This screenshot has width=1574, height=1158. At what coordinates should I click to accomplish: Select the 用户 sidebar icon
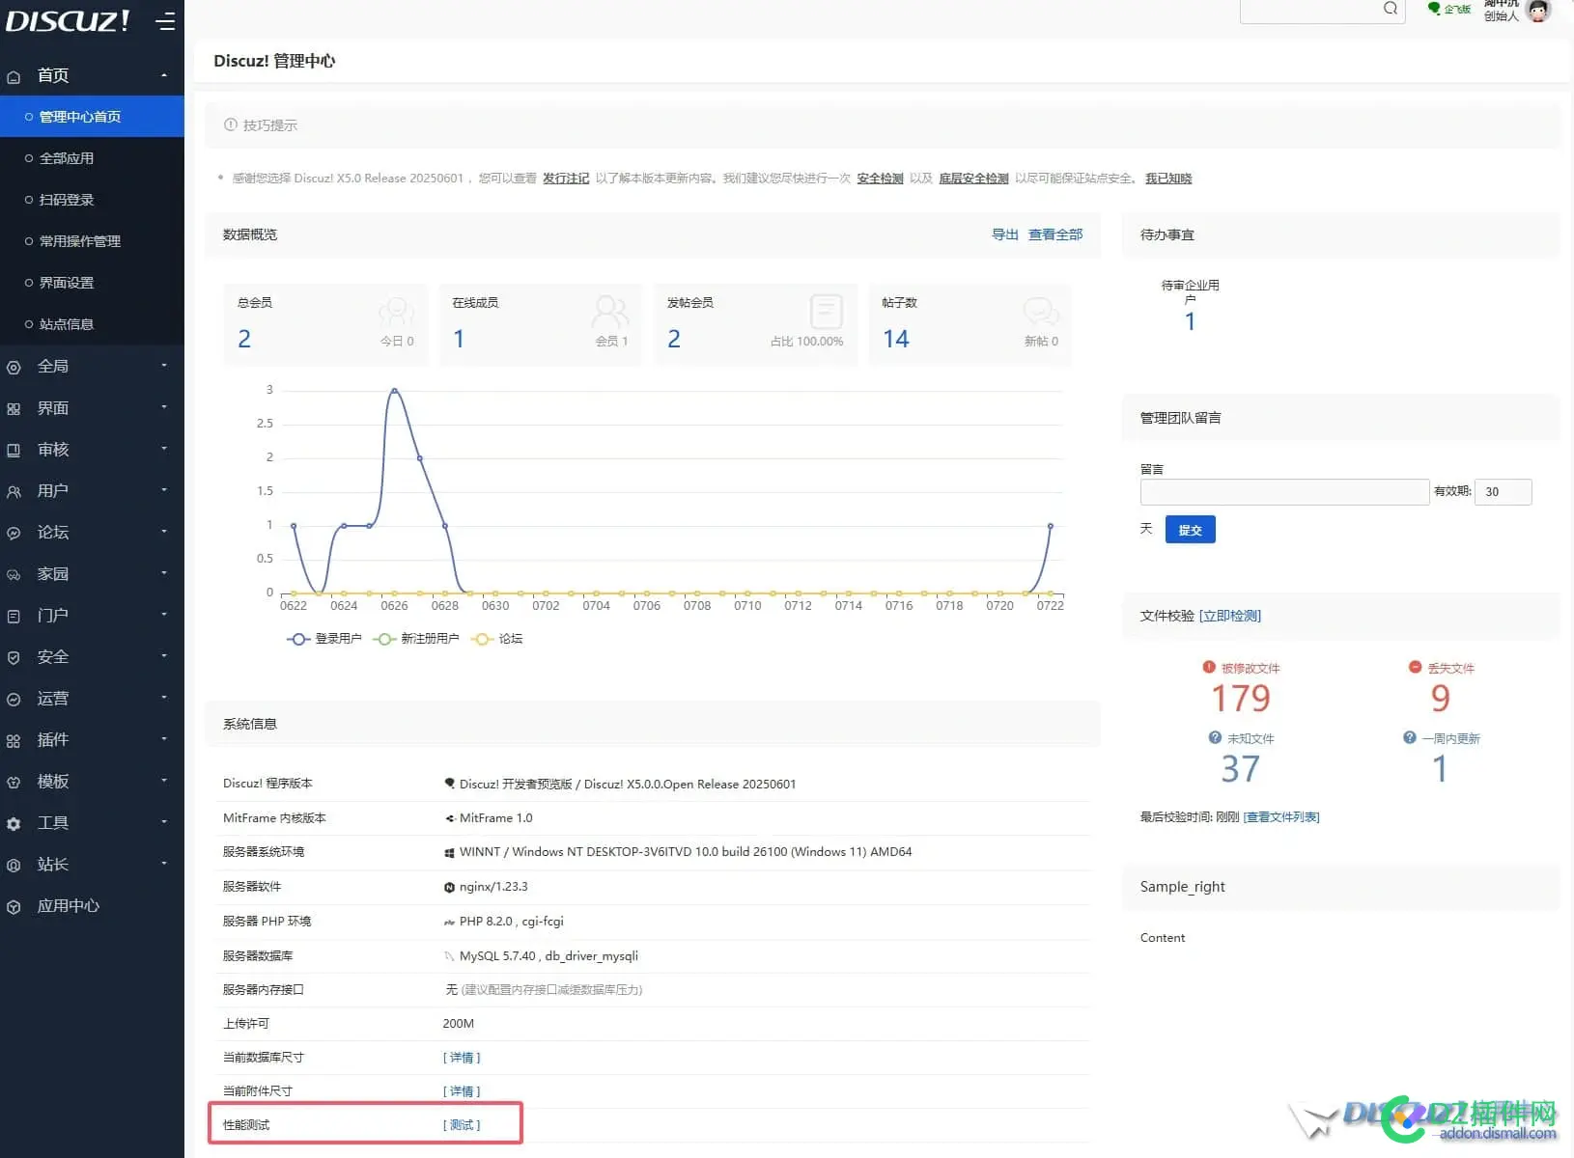(13, 491)
